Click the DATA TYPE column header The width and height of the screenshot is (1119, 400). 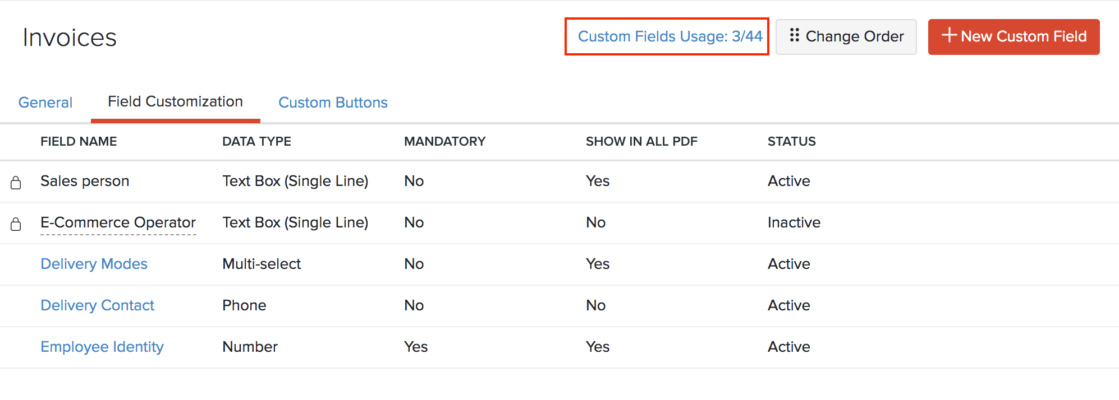pos(256,141)
